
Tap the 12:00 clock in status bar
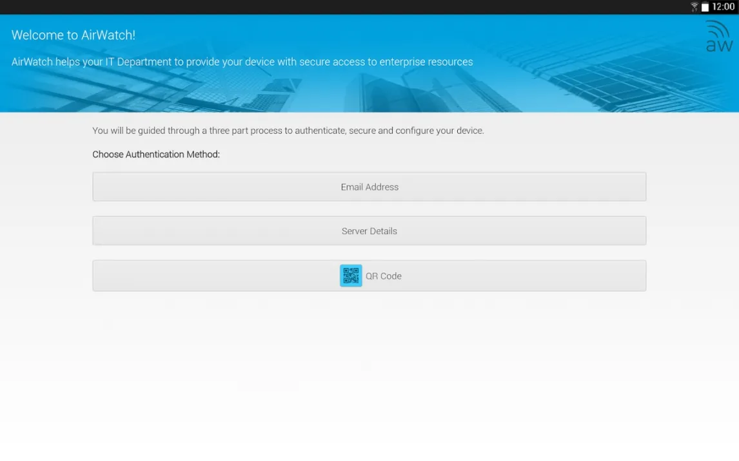(724, 7)
